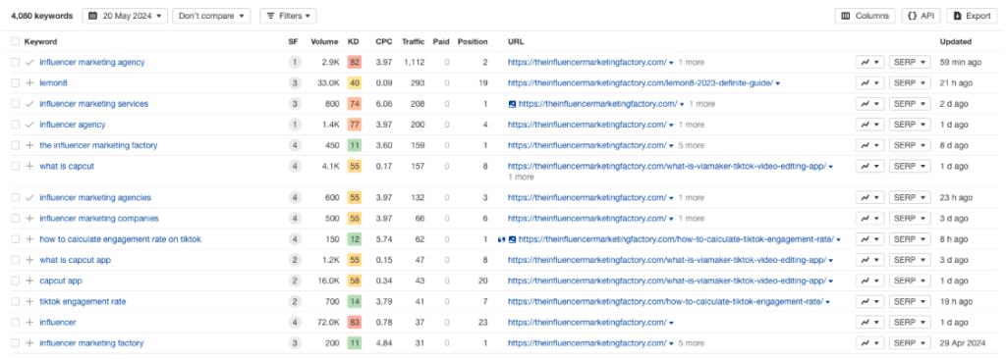Check the capcut app row checkbox

(16, 281)
